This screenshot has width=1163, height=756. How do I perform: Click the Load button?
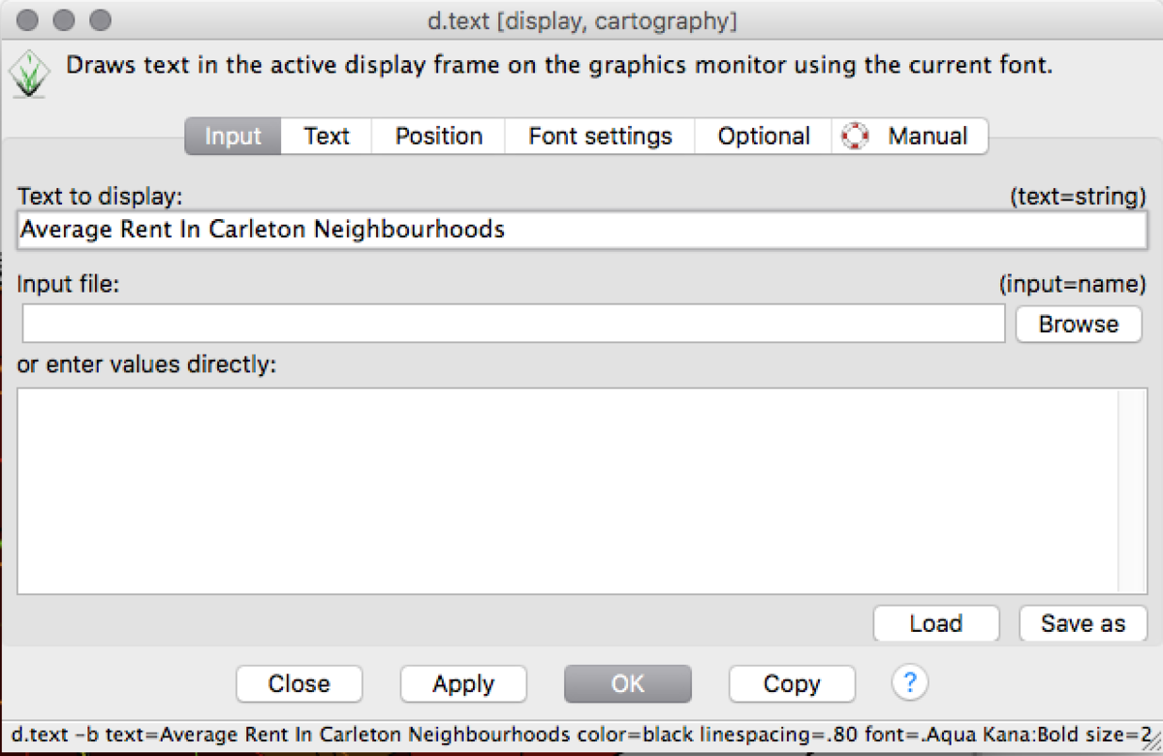[x=935, y=623]
